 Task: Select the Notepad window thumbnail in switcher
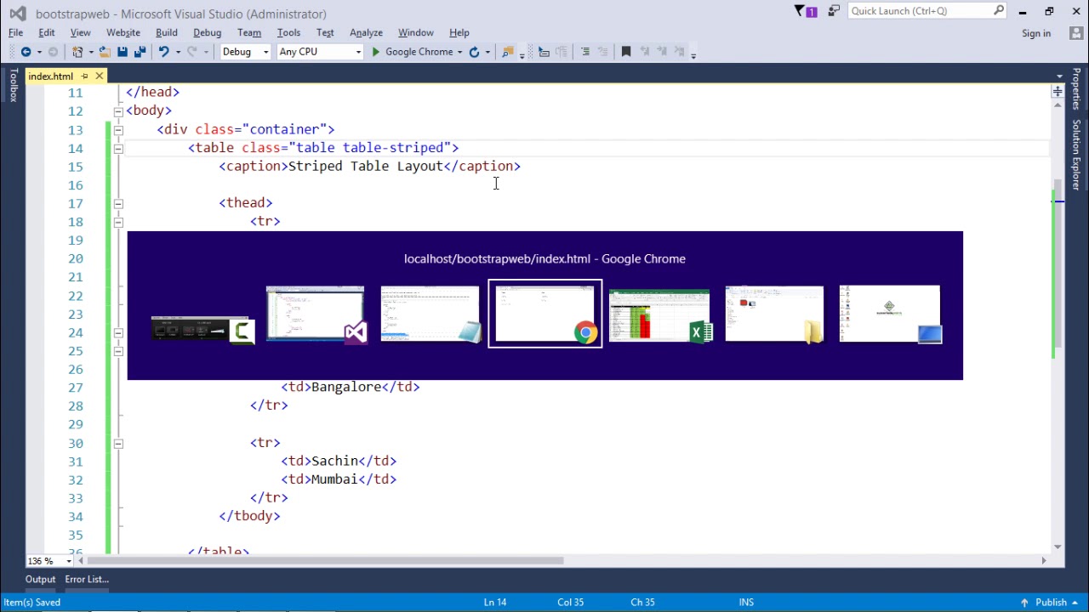[x=430, y=314]
